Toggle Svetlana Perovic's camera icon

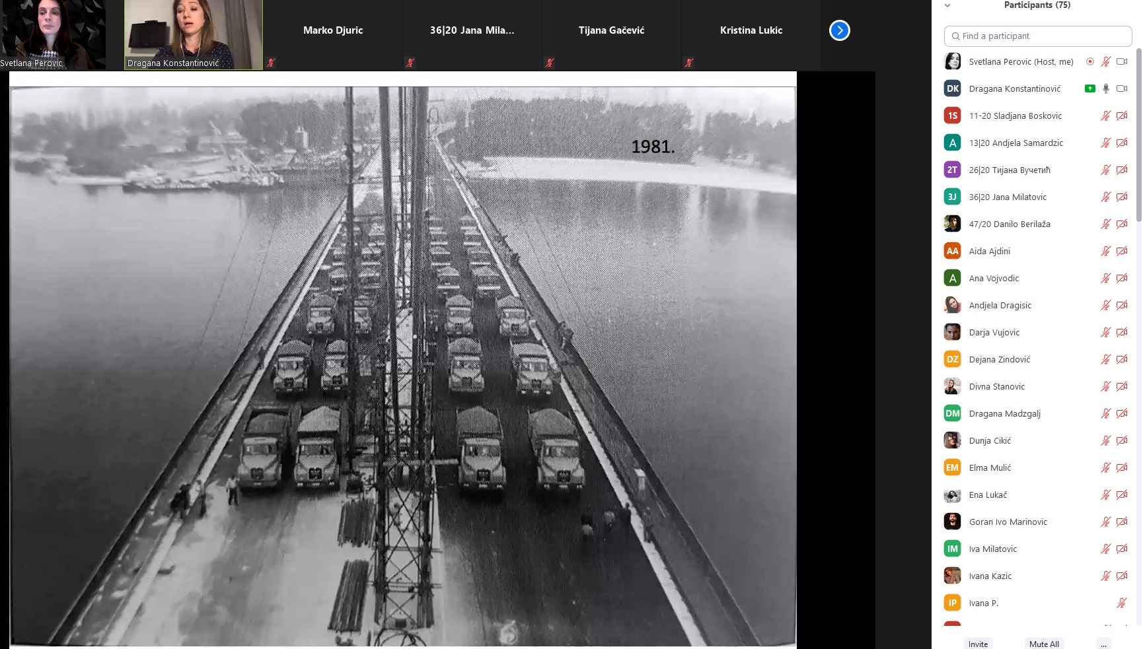pos(1122,61)
